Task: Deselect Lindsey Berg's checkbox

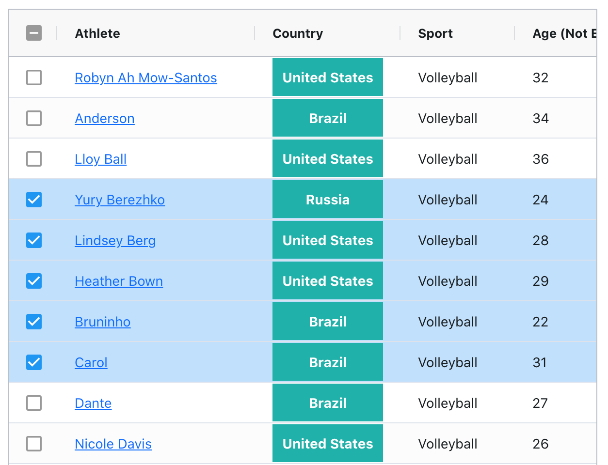Action: coord(34,240)
